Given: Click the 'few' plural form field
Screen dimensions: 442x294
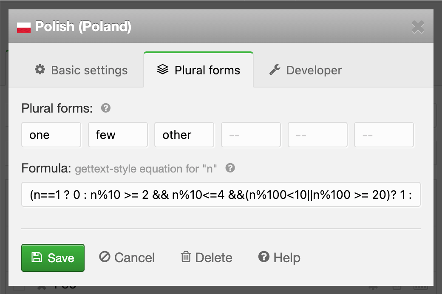Looking at the screenshot, I should pos(118,135).
